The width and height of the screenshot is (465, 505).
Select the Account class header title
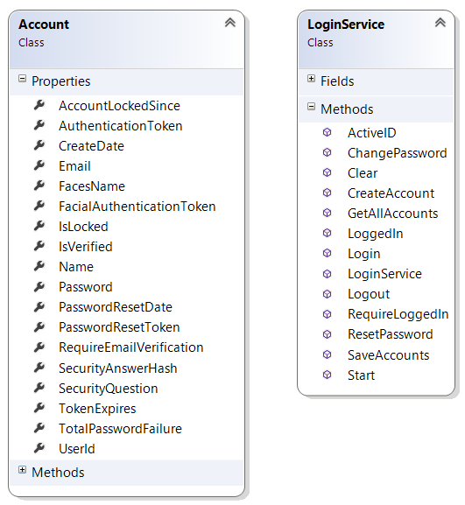[44, 25]
